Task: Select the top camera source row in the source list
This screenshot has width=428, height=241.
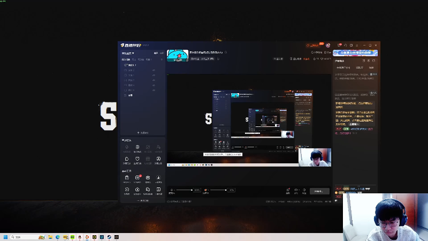Action: (142, 65)
